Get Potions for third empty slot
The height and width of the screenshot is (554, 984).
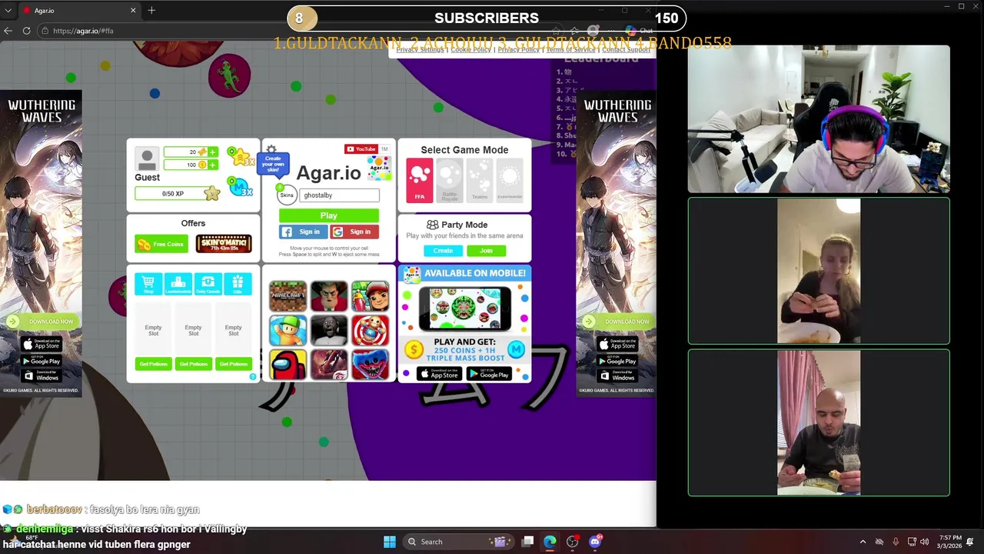233,364
